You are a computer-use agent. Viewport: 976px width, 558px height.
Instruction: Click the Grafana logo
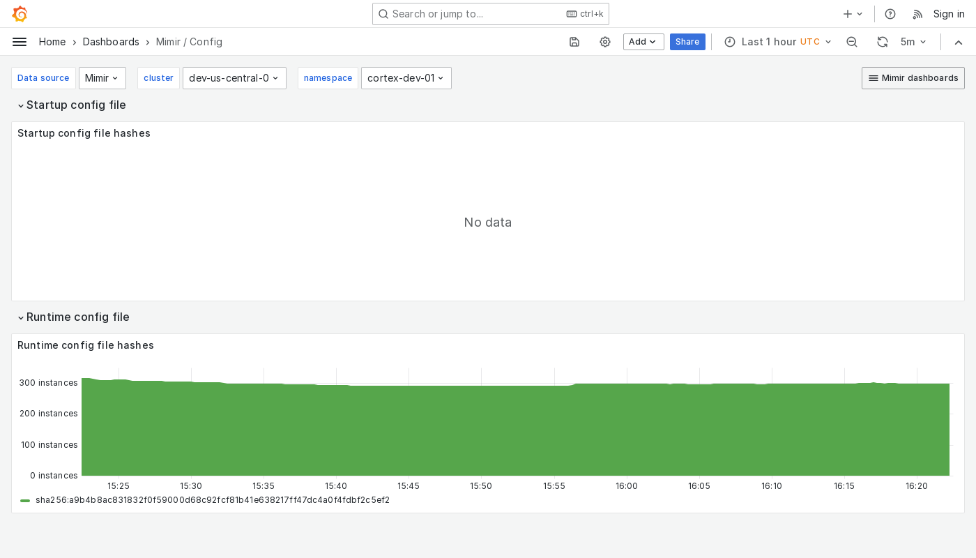20,14
